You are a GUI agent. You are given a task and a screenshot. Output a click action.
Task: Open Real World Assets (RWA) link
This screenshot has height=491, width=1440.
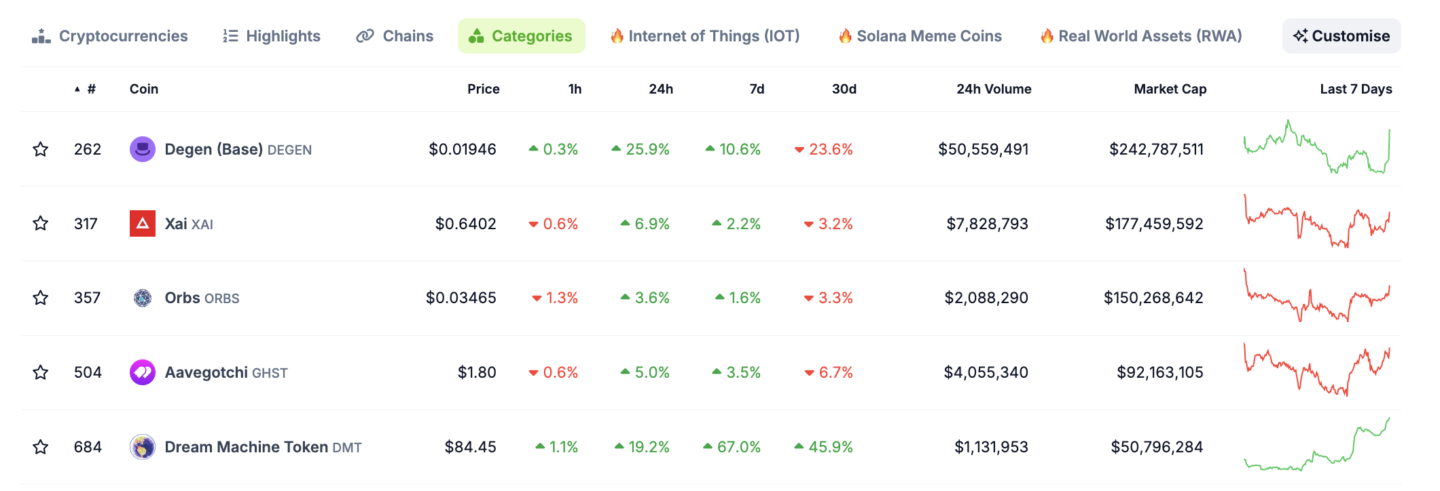coord(1141,36)
